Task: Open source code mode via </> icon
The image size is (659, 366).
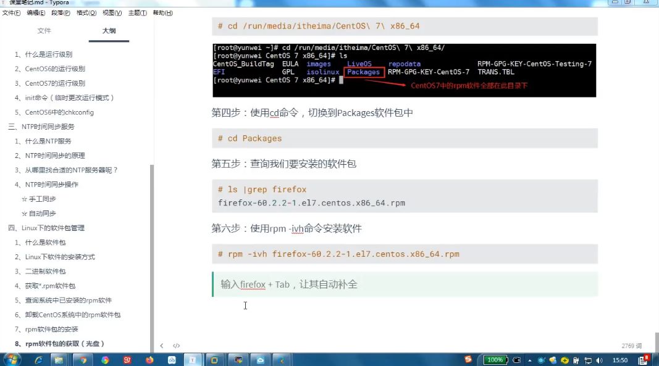Action: [x=176, y=346]
